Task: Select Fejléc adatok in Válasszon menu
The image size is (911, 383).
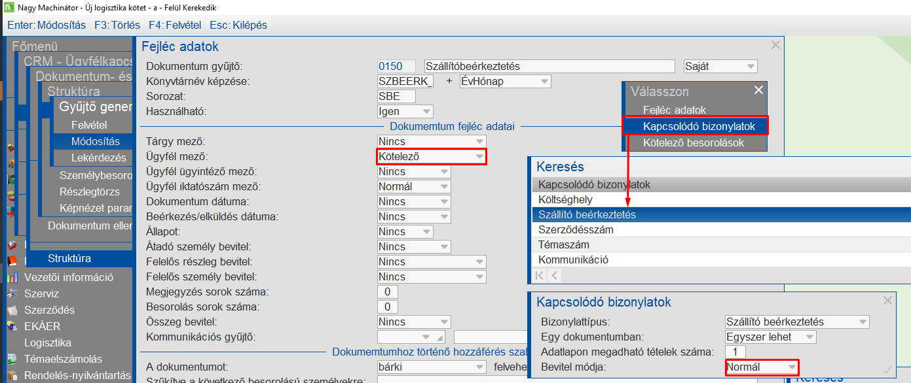Action: tap(675, 110)
